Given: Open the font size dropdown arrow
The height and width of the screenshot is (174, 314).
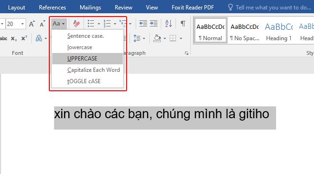Looking at the screenshot, I should tap(22, 24).
